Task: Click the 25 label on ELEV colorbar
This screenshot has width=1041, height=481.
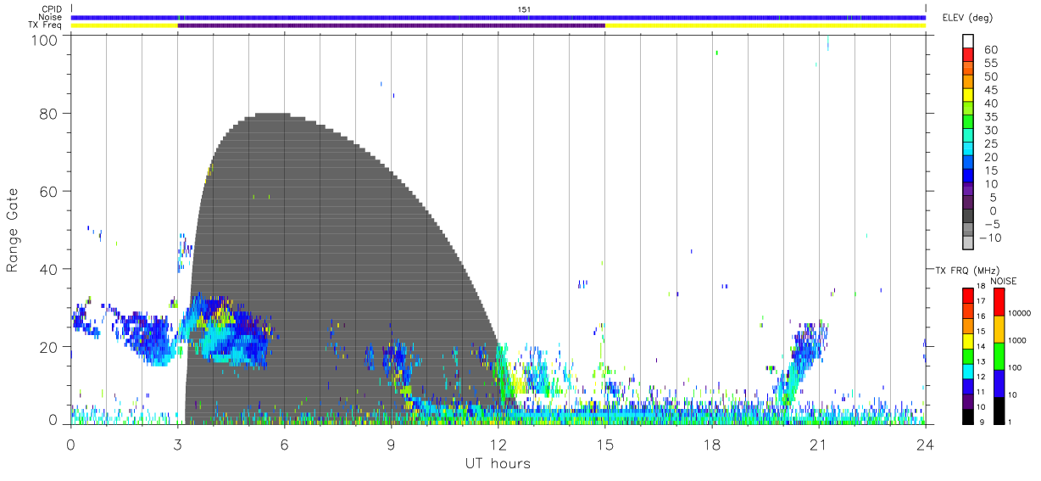Action: [990, 143]
